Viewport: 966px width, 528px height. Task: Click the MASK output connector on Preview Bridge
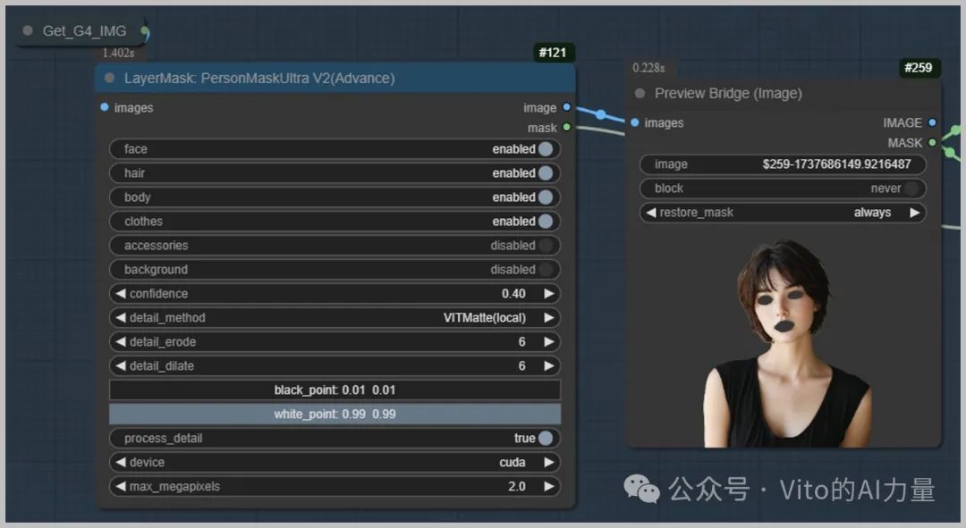point(932,142)
